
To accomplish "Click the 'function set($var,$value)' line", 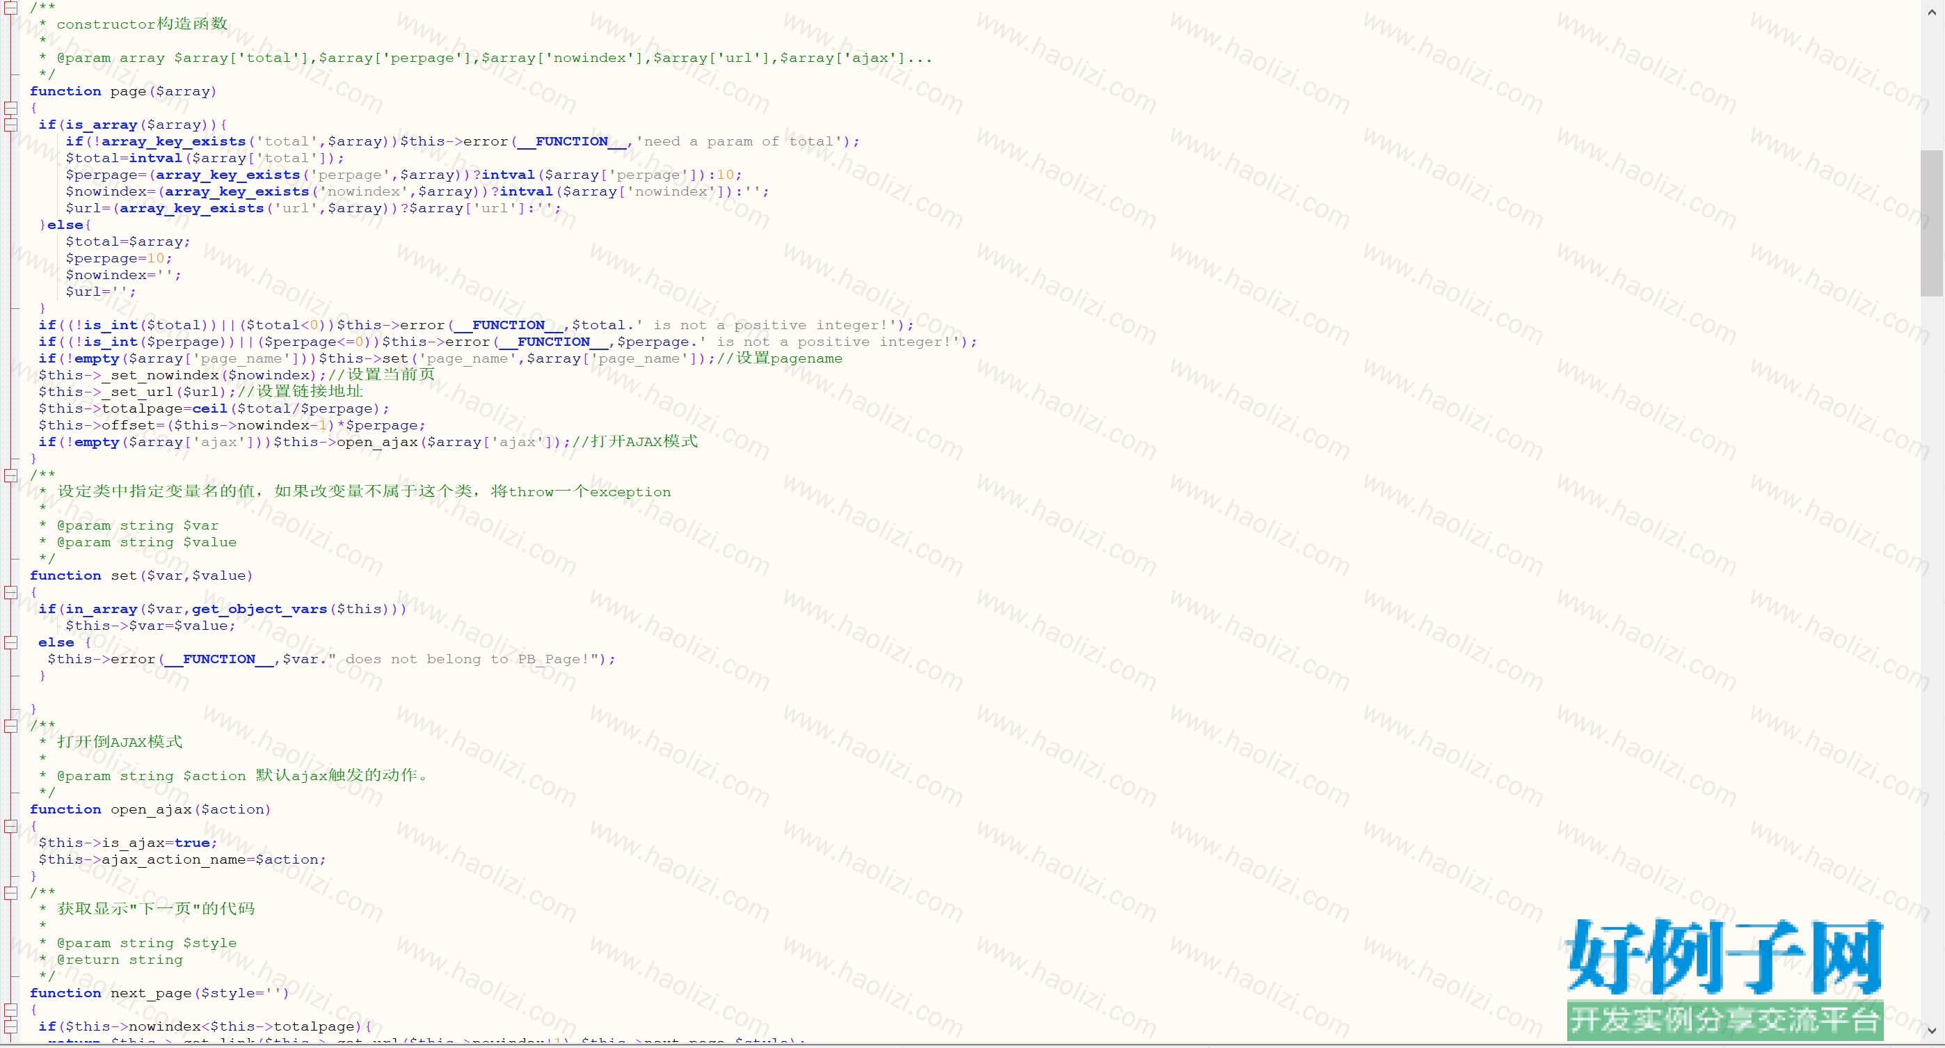I will (x=141, y=575).
